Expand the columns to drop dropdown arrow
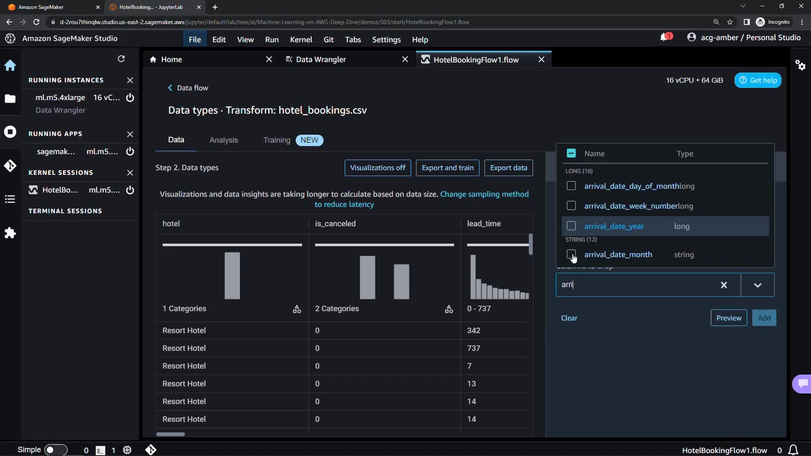 757,285
